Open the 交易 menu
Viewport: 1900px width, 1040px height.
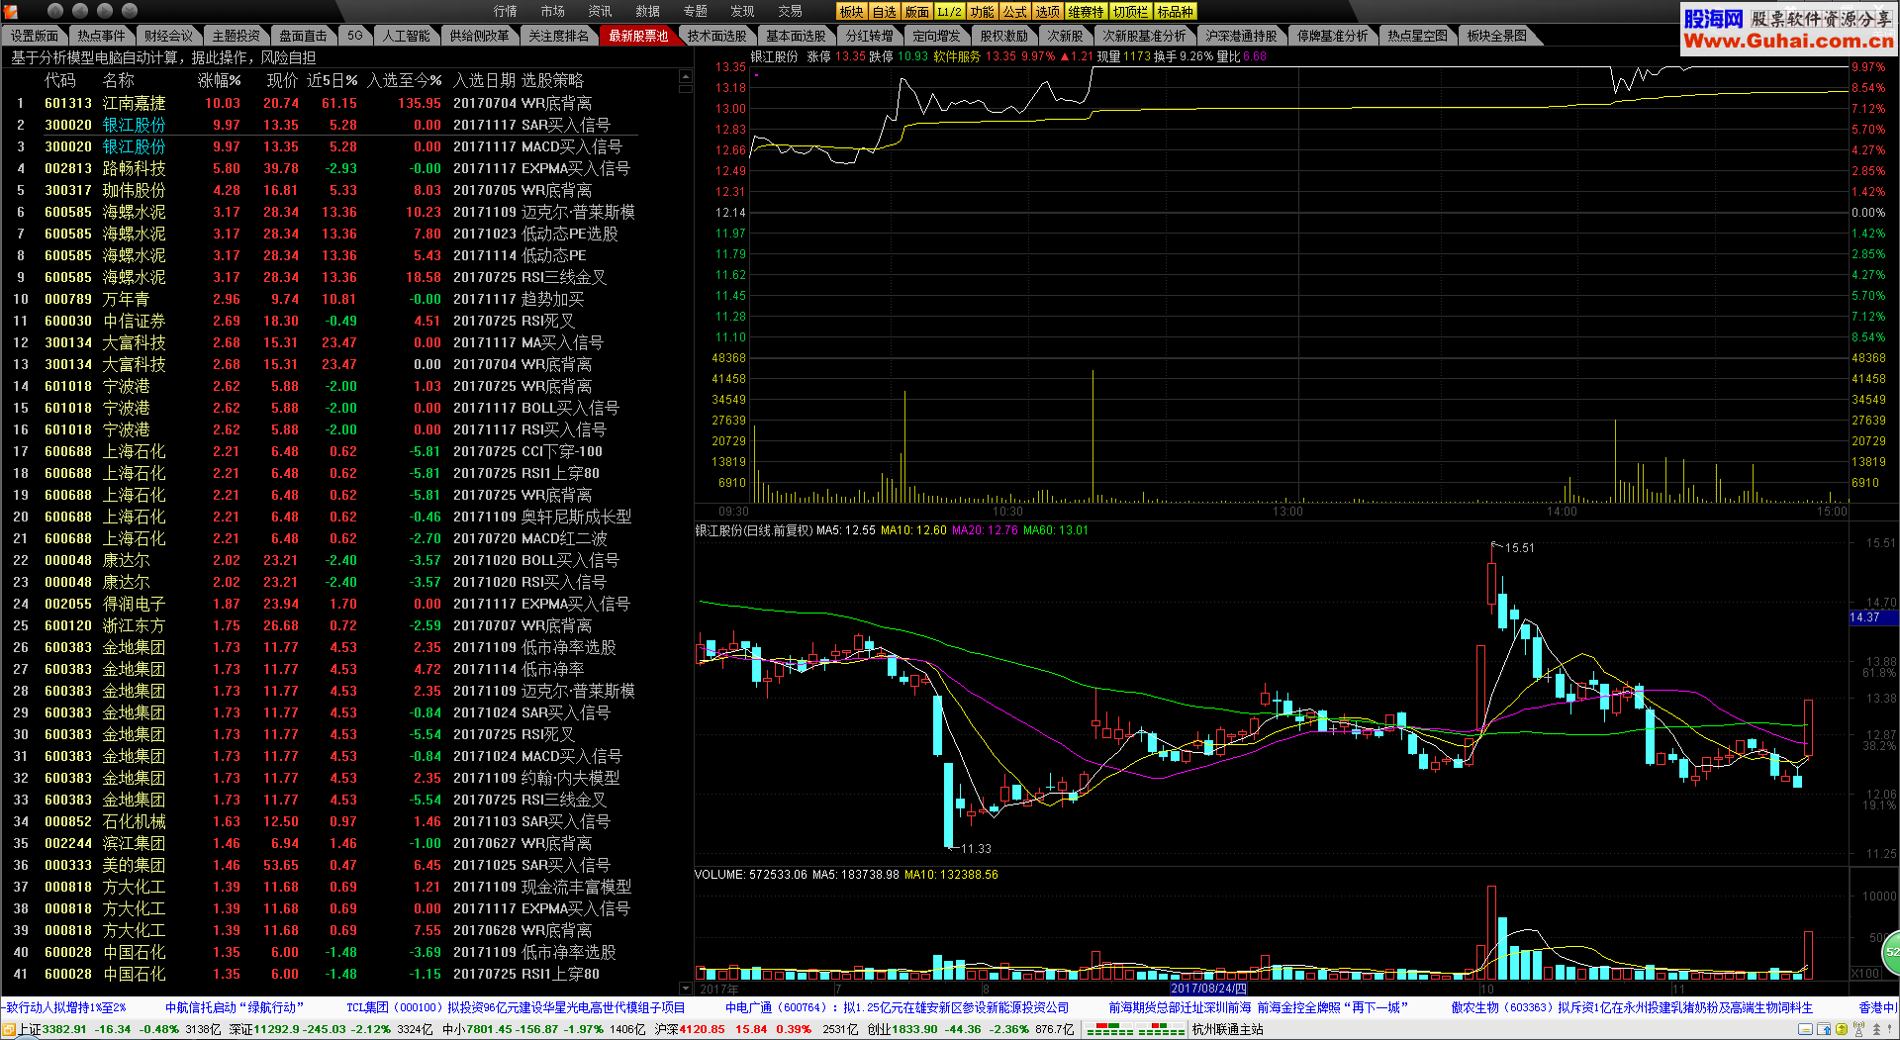[790, 11]
